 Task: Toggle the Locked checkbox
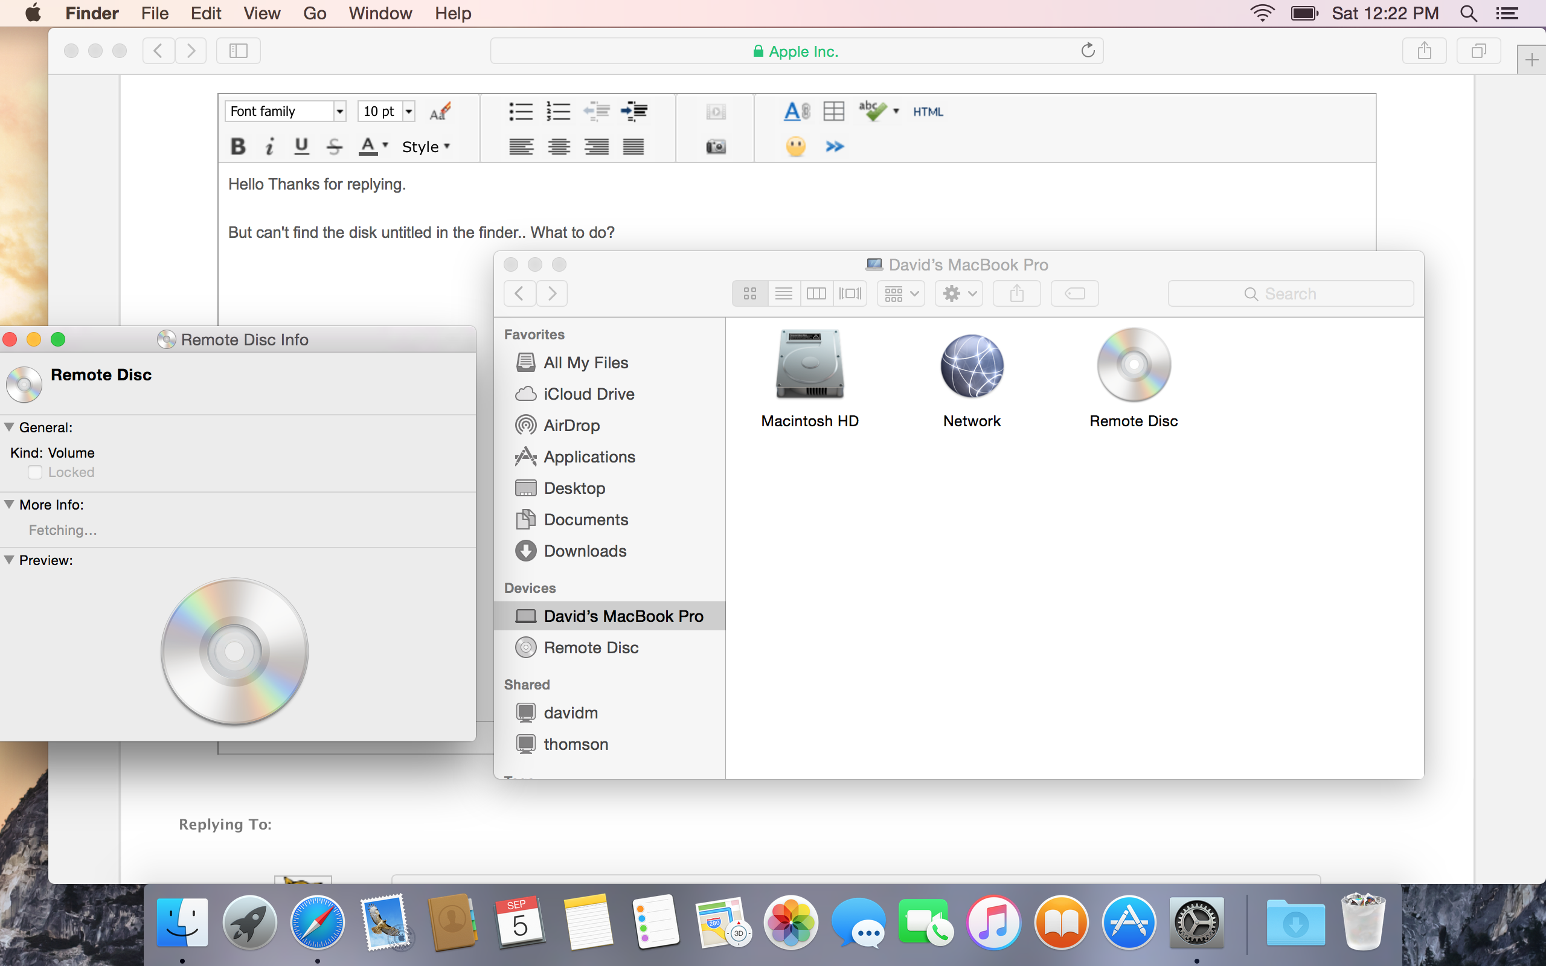point(35,472)
